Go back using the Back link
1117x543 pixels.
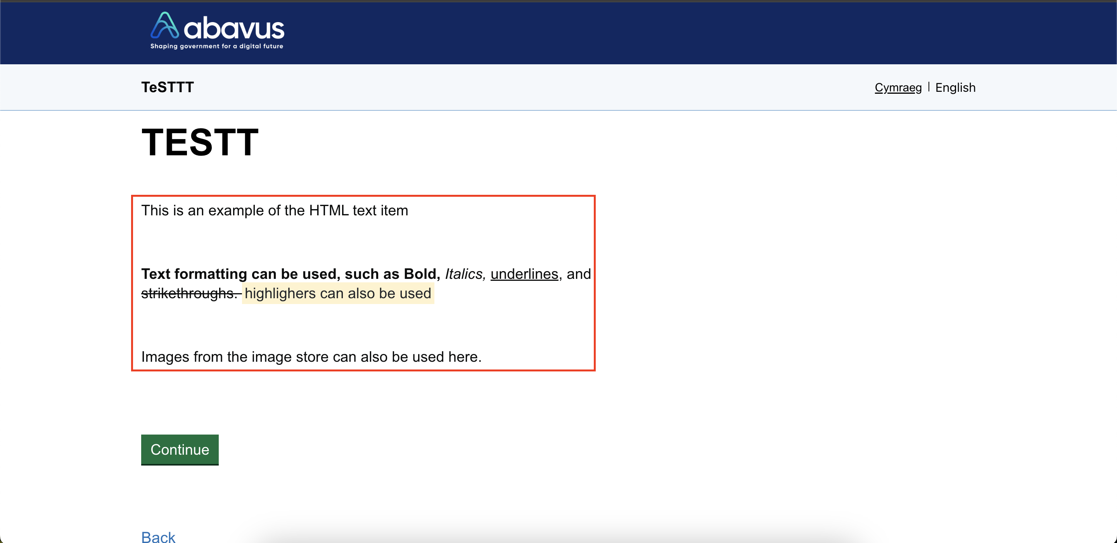158,537
